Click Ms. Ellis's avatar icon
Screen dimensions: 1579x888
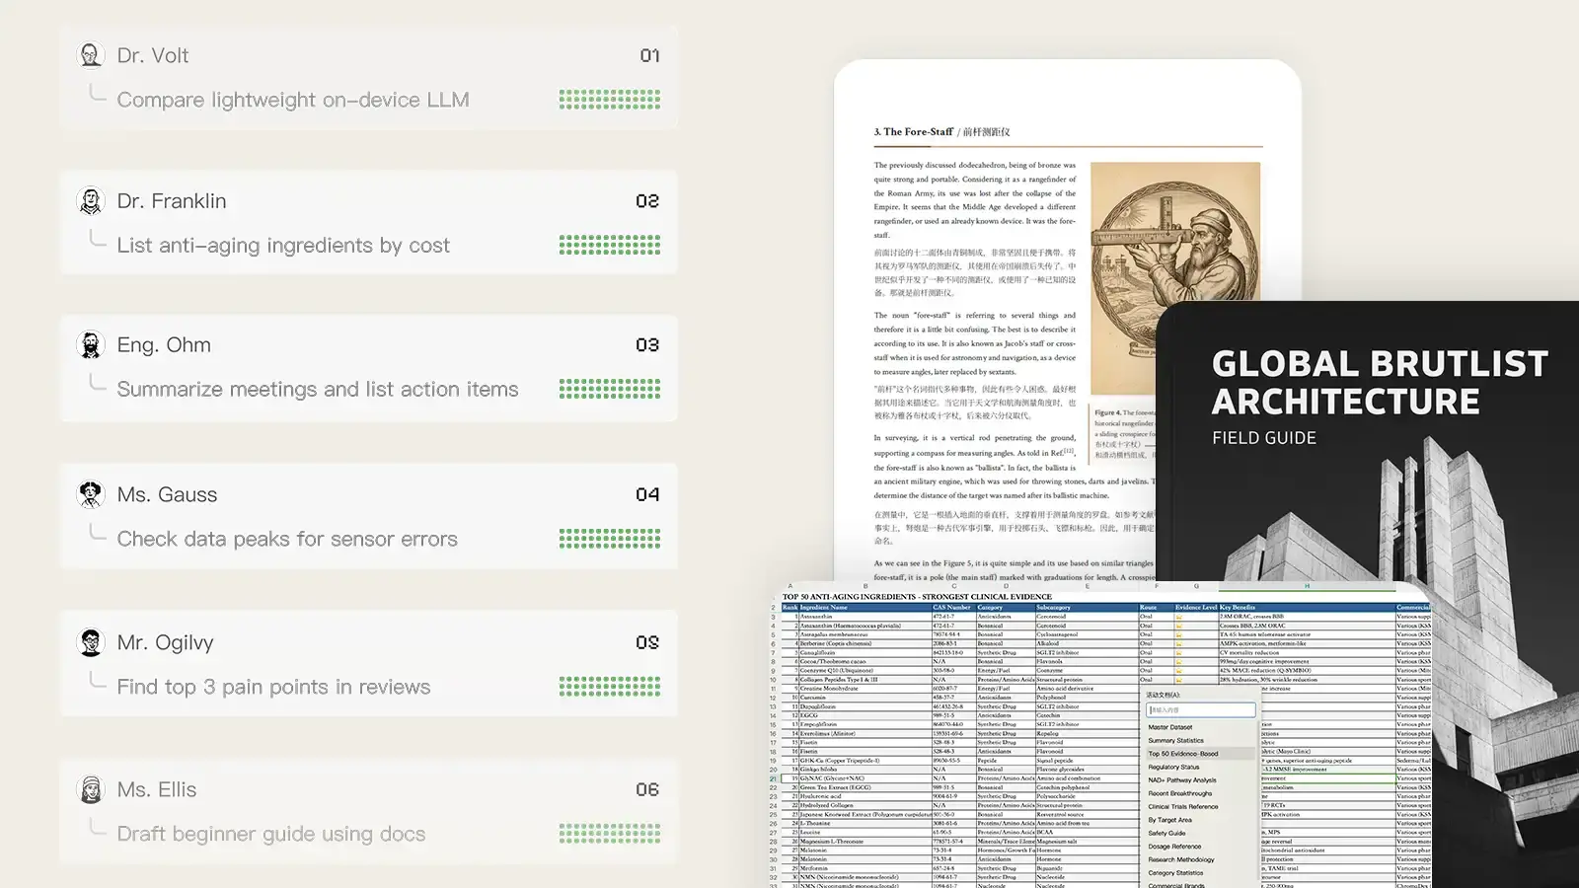pyautogui.click(x=91, y=789)
